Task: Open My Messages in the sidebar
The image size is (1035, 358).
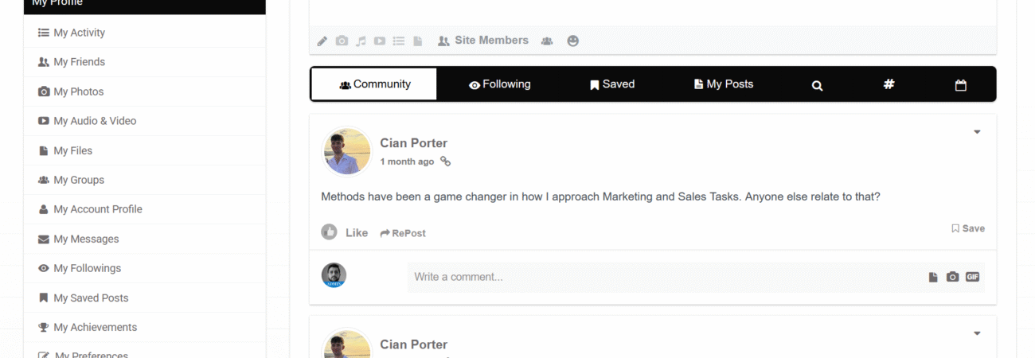Action: pos(86,239)
